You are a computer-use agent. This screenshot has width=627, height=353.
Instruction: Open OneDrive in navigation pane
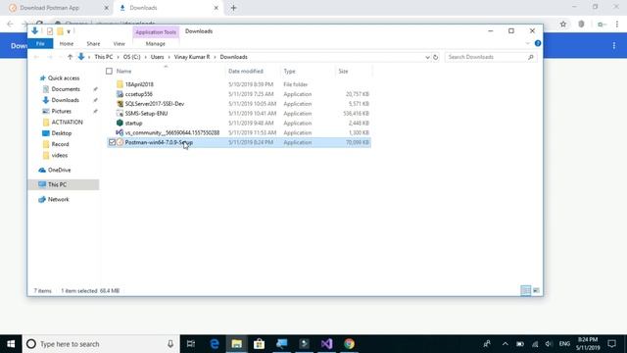coord(59,170)
